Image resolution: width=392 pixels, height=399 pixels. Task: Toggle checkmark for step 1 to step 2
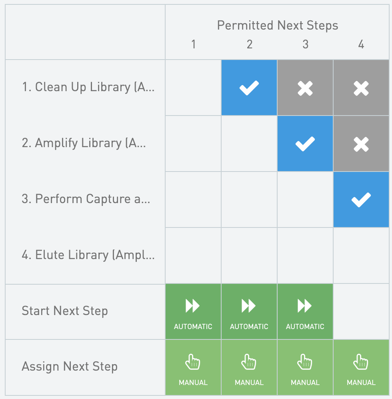point(249,88)
